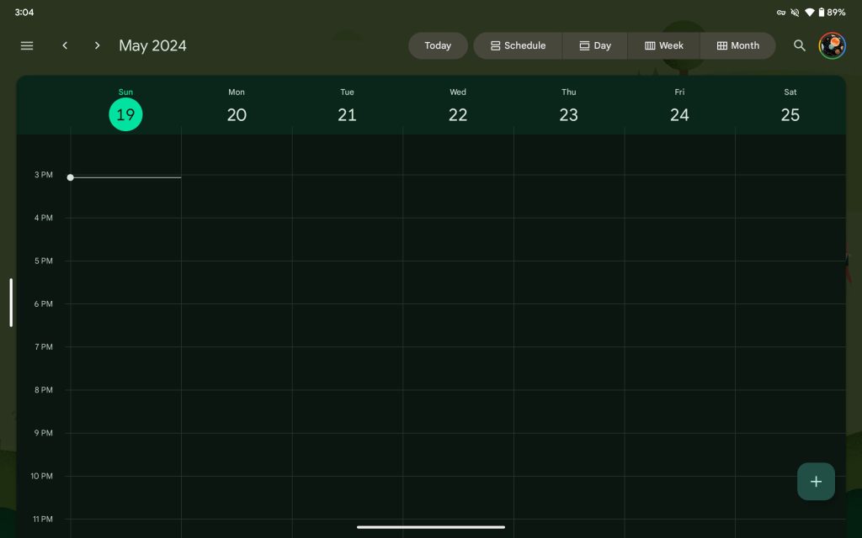Viewport: 862px width, 538px height.
Task: Go to next week with right chevron
Action: click(x=97, y=45)
